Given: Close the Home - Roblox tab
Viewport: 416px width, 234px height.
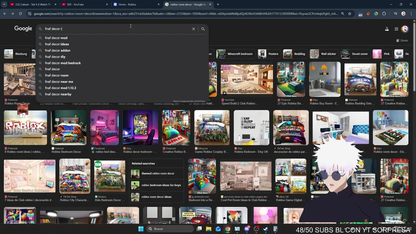Looking at the screenshot, I should click(159, 5).
